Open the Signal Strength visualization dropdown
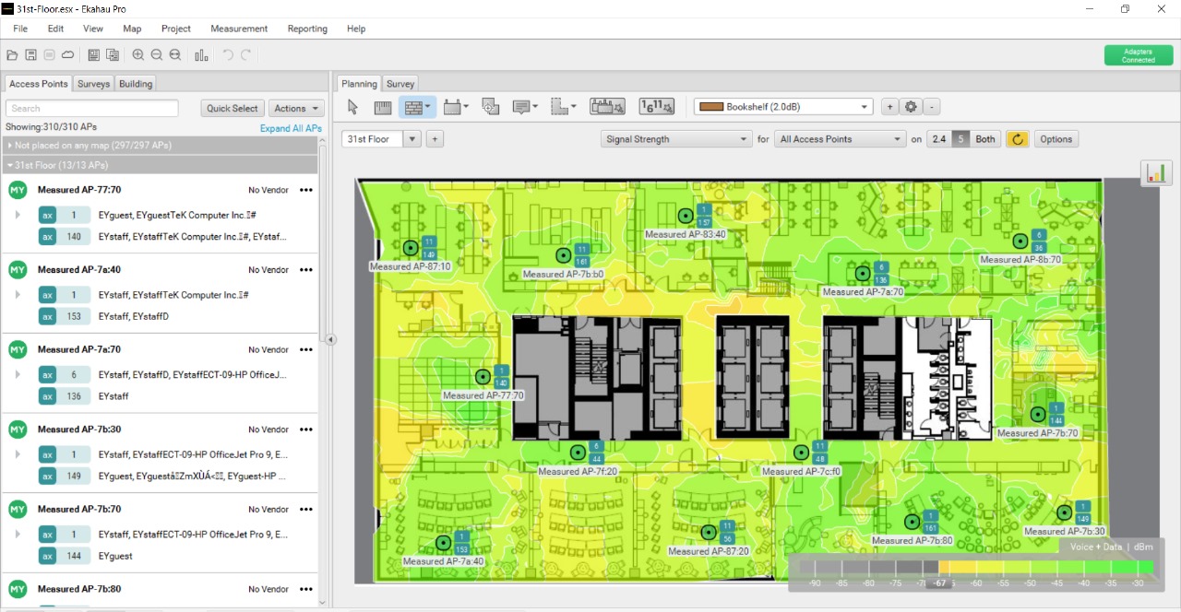This screenshot has width=1181, height=612. 676,139
